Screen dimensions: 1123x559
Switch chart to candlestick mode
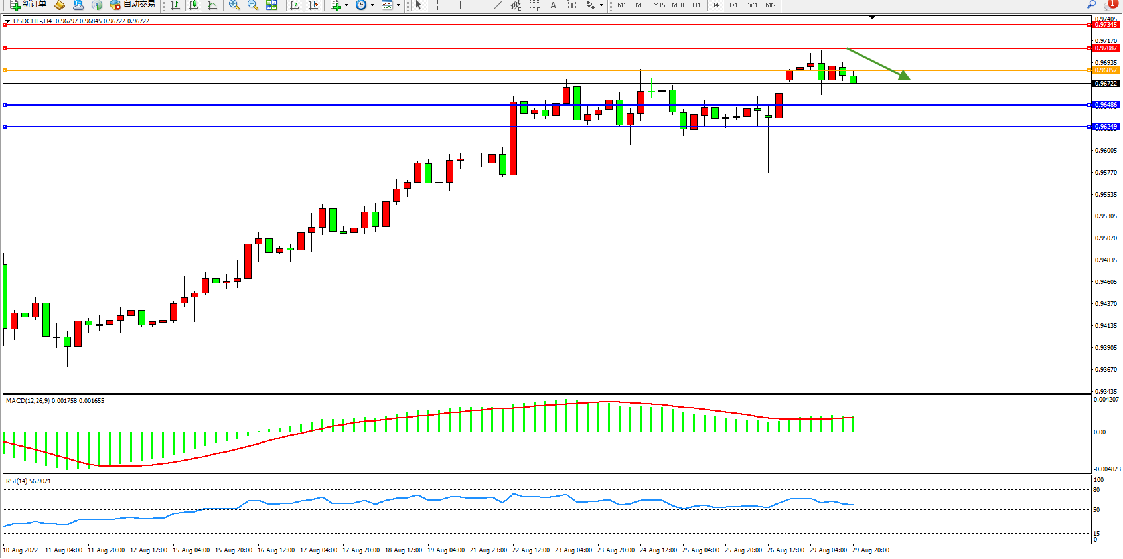click(194, 5)
